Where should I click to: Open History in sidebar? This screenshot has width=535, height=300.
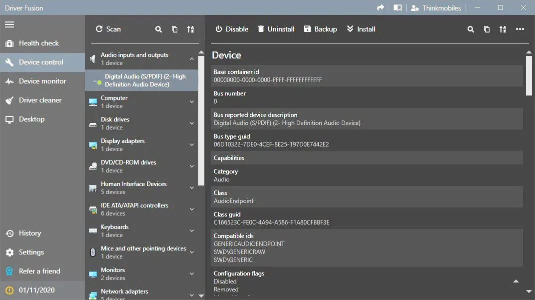pos(42,233)
